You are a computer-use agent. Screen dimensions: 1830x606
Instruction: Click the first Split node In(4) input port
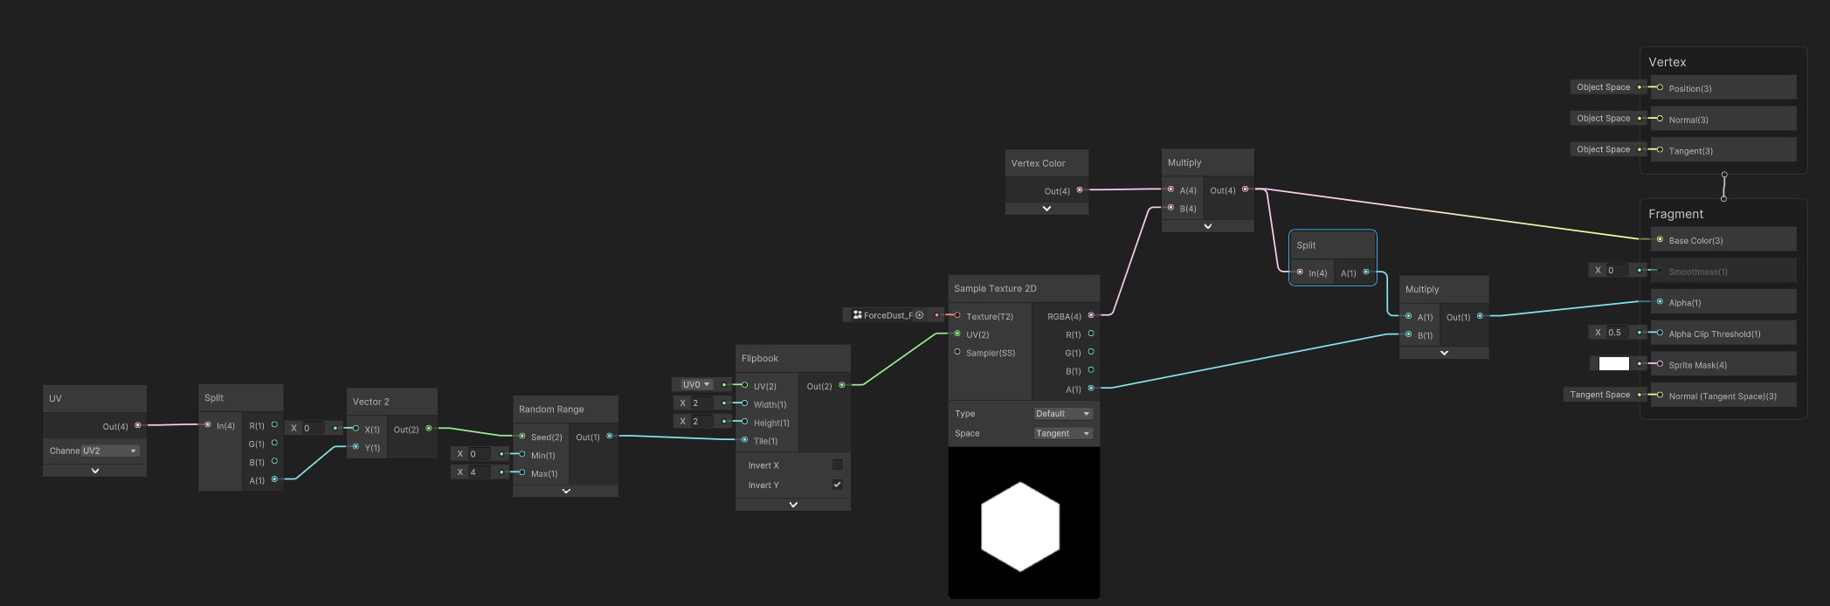tap(207, 424)
